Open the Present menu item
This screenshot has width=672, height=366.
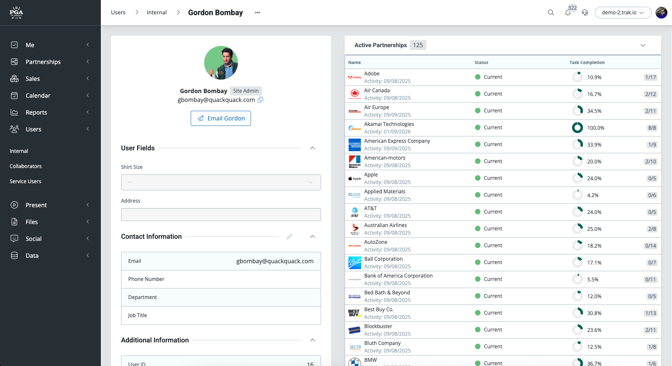click(x=50, y=205)
